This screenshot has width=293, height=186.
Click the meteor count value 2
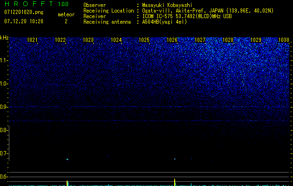66,21
